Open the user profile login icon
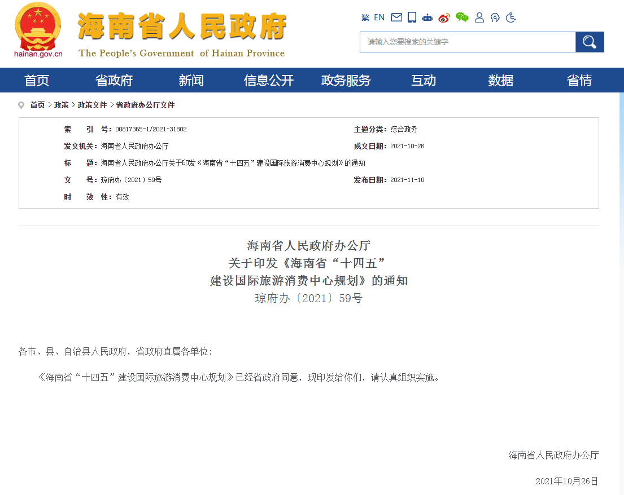This screenshot has height=495, width=624. click(x=479, y=17)
